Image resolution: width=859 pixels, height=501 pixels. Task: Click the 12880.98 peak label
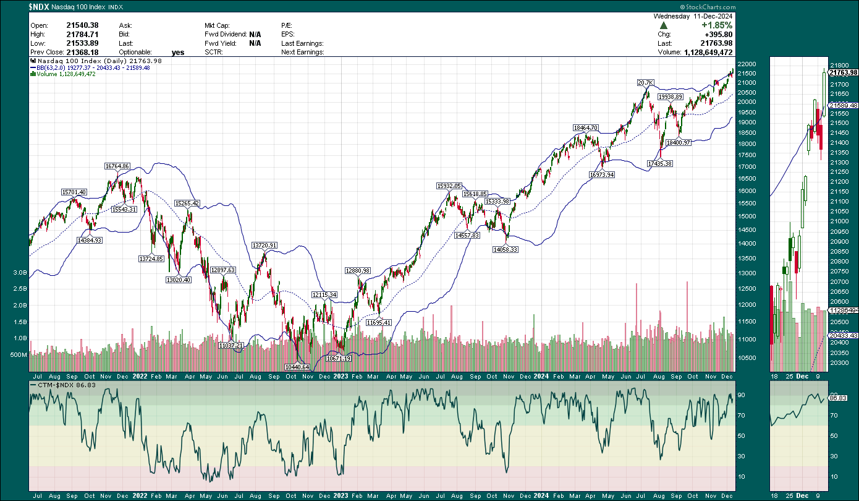click(357, 271)
